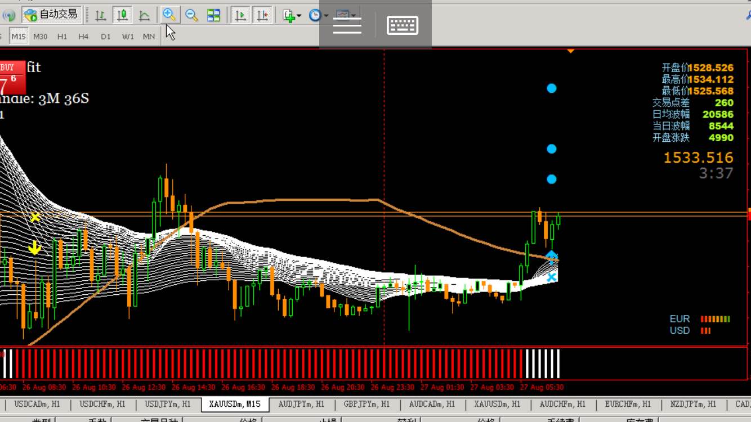Screen dimensions: 751x422
Task: Click the 27 Aug 05:30 time label
Action: 542,387
